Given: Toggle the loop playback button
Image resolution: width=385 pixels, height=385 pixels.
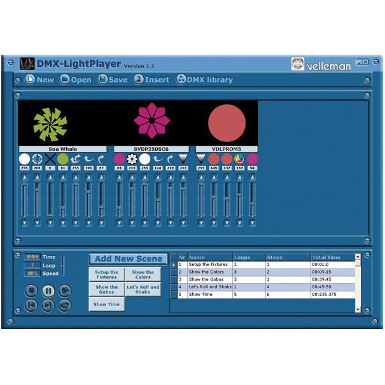Looking at the screenshot, I should tap(64, 305).
